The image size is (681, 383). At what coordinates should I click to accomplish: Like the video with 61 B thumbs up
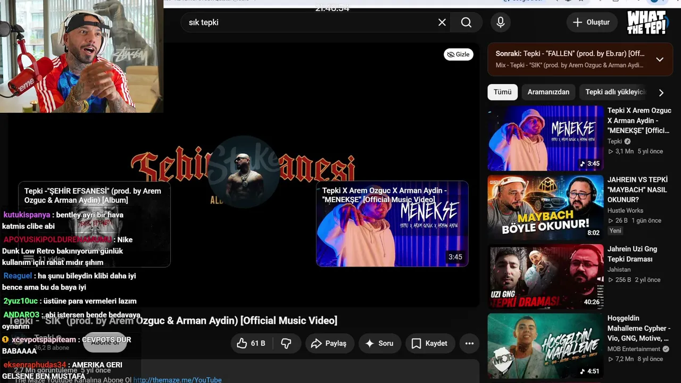pos(251,343)
